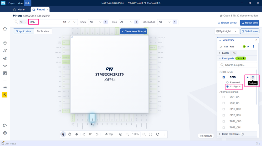The height and width of the screenshot is (146, 262).
Task: Click the pin icon in PA5 header
Action: pos(248,46)
